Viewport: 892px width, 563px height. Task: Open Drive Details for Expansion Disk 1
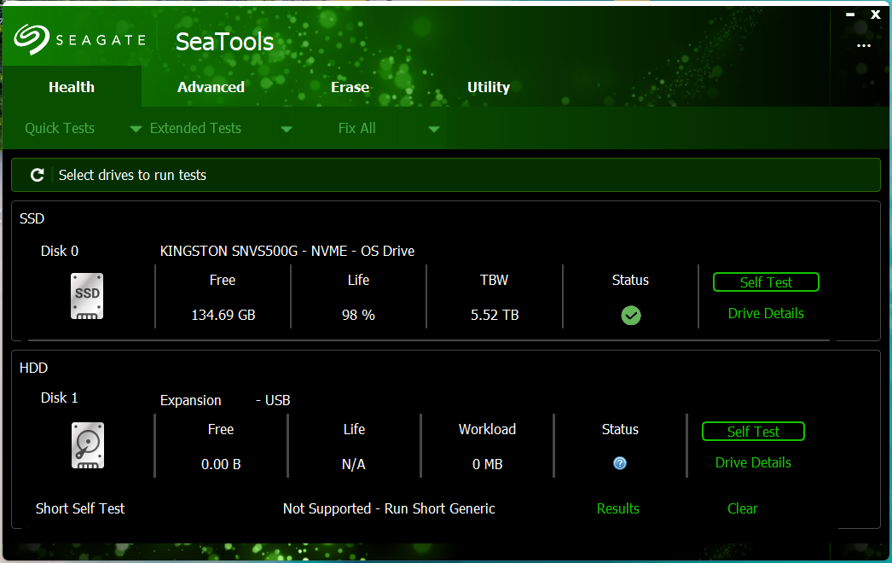[753, 462]
